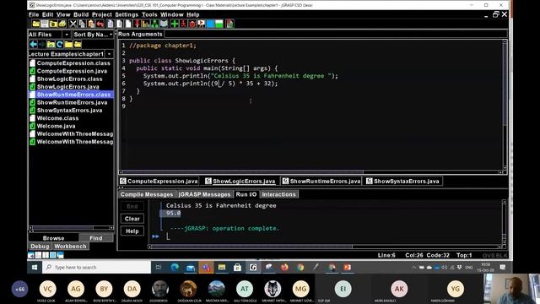Click the up-folder icon in file browser
540x304 pixels.
[x=51, y=45]
